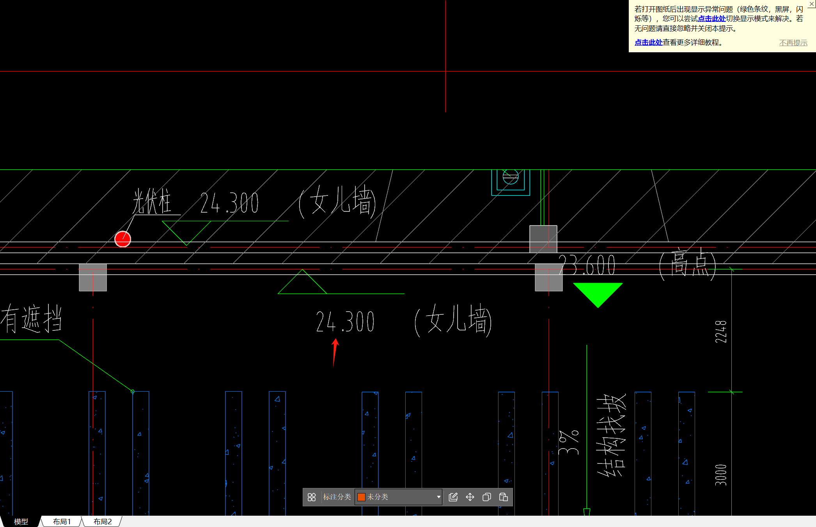
Task: Click the annotation category grid icon
Action: tap(311, 497)
